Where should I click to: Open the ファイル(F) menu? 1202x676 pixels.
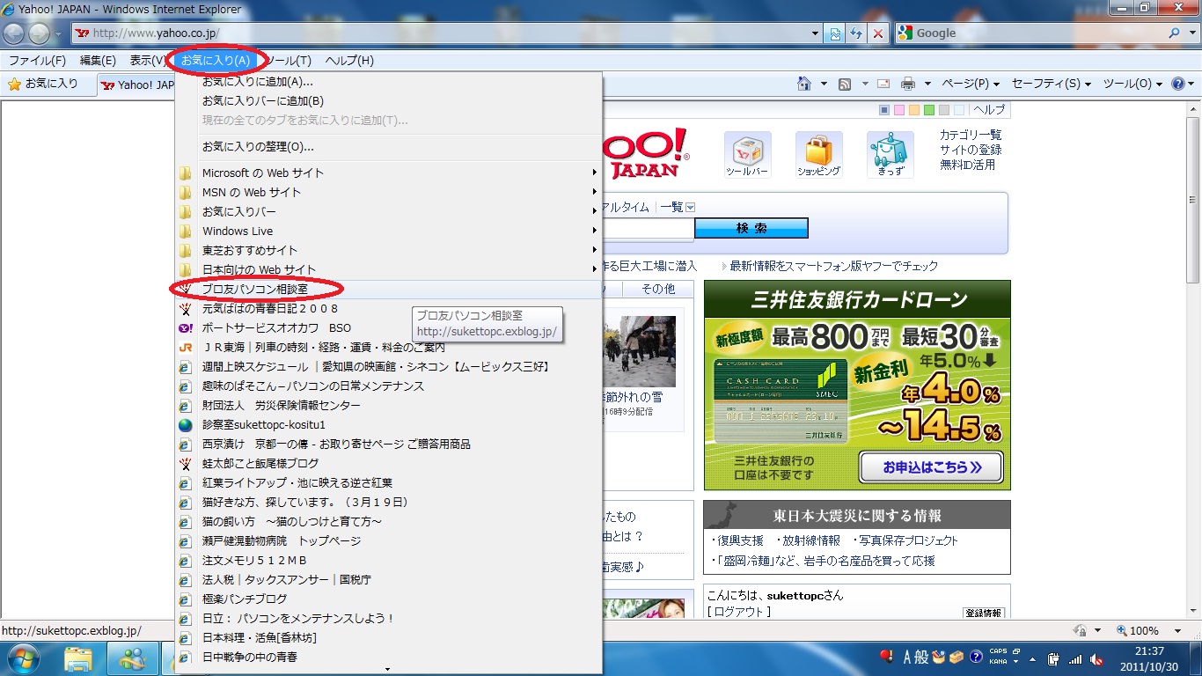(x=37, y=60)
